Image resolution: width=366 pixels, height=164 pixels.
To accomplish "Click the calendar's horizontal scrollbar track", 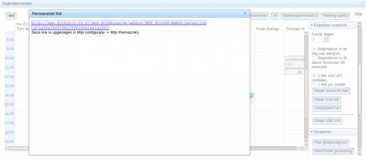I will tap(273, 148).
